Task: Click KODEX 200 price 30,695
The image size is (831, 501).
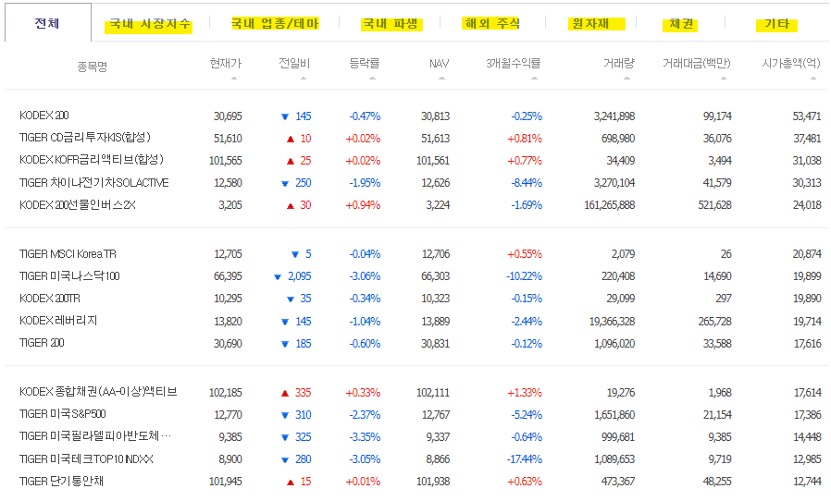Action: pos(228,116)
